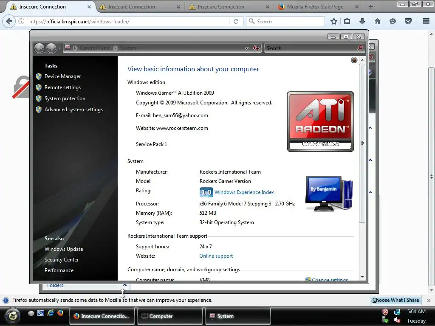The height and width of the screenshot is (326, 435).
Task: Open the Firefox Hello chat icon
Action: point(393,21)
